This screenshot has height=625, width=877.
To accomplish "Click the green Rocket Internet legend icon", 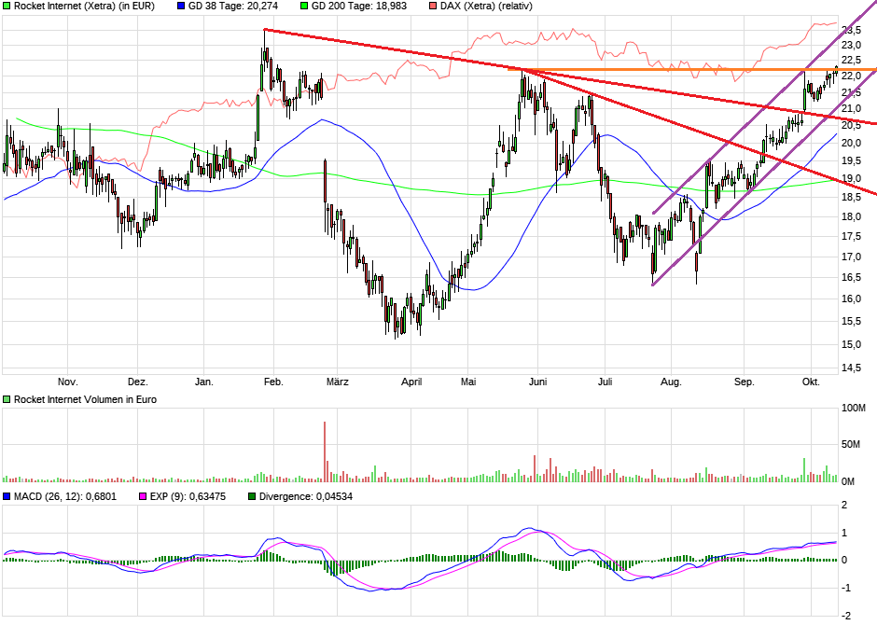I will [x=7, y=7].
